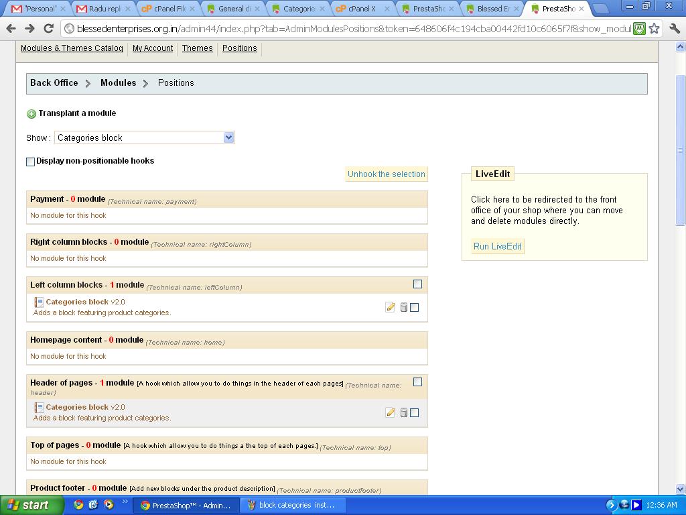Expand the quick launch chevron
Viewport: 686px width, 515px height.
[125, 502]
